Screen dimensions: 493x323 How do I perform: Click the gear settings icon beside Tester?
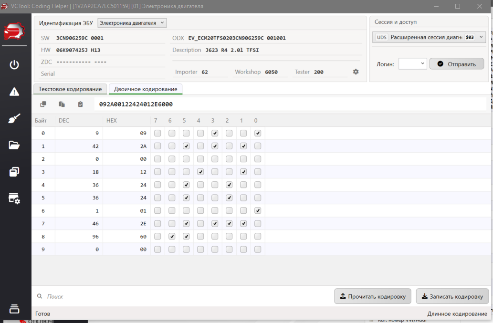coord(356,72)
